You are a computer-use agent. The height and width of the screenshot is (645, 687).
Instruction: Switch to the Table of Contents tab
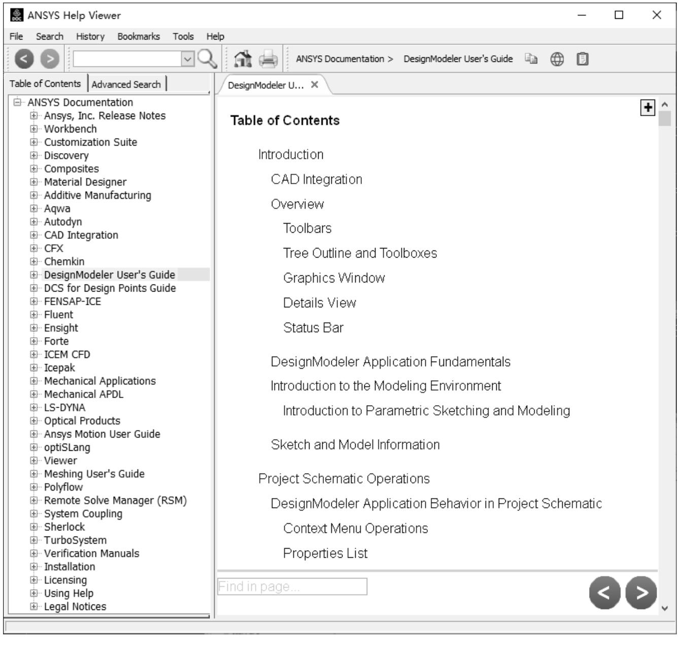click(45, 84)
